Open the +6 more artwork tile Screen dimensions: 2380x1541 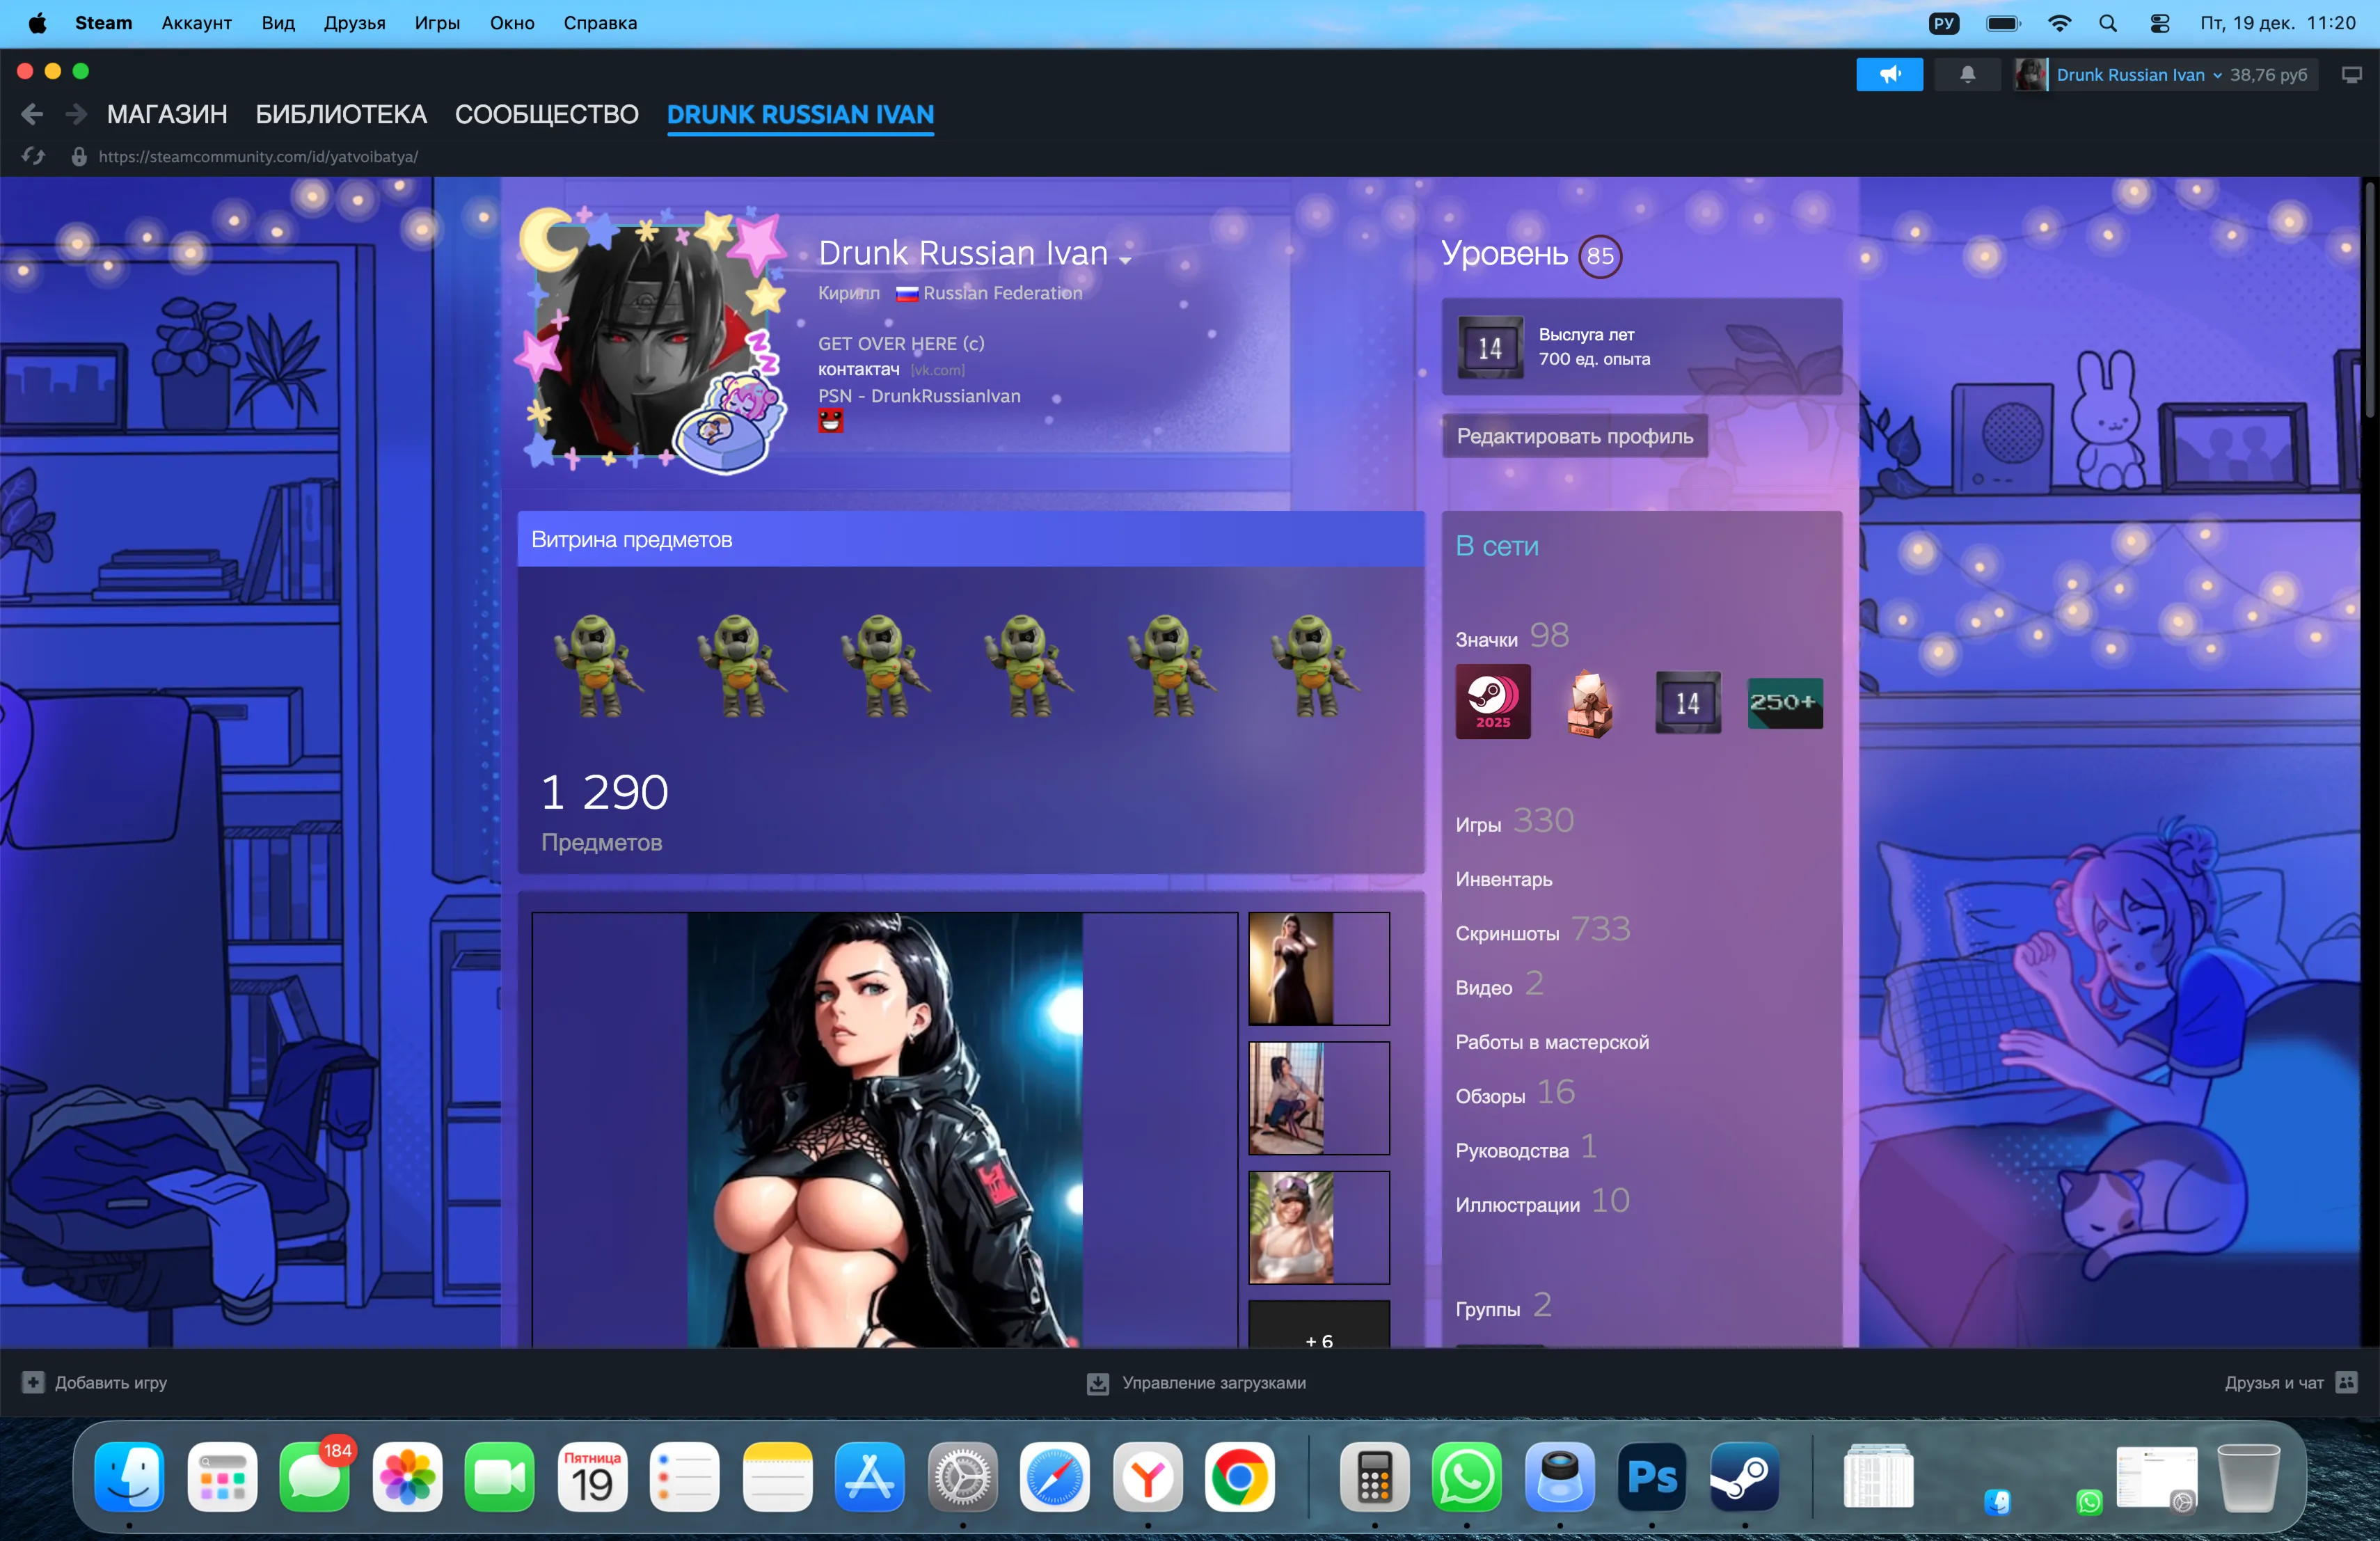[x=1319, y=1325]
